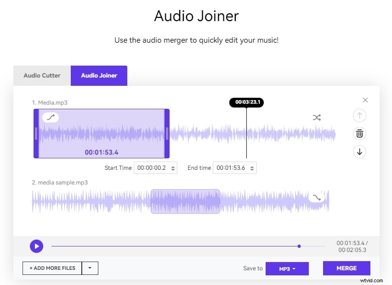Open the MP3 output format dropdown
This screenshot has height=285, width=392.
coord(287,268)
